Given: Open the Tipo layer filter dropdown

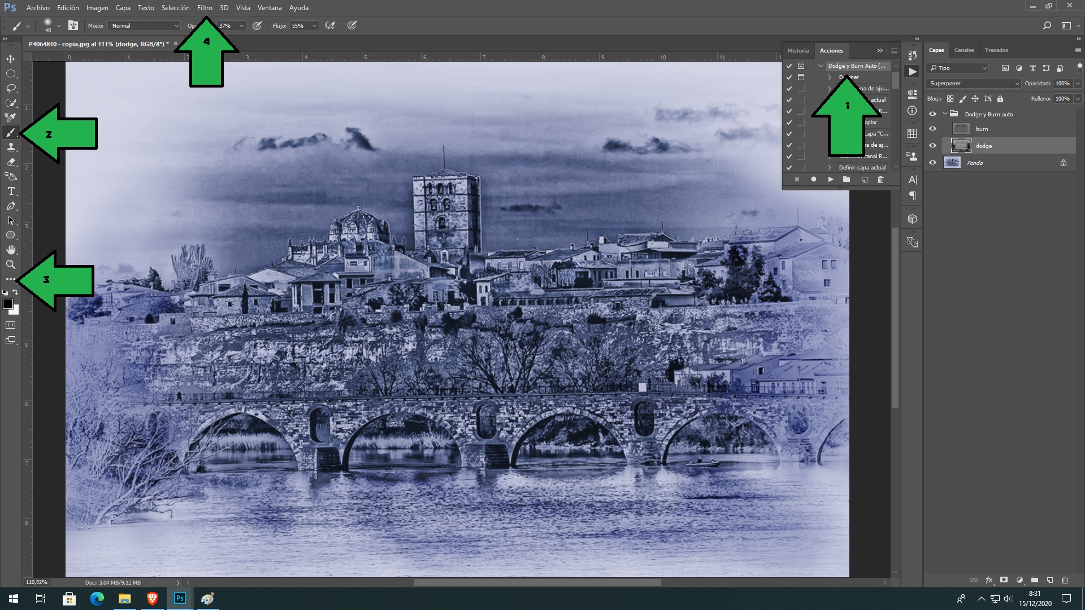Looking at the screenshot, I should tap(958, 68).
